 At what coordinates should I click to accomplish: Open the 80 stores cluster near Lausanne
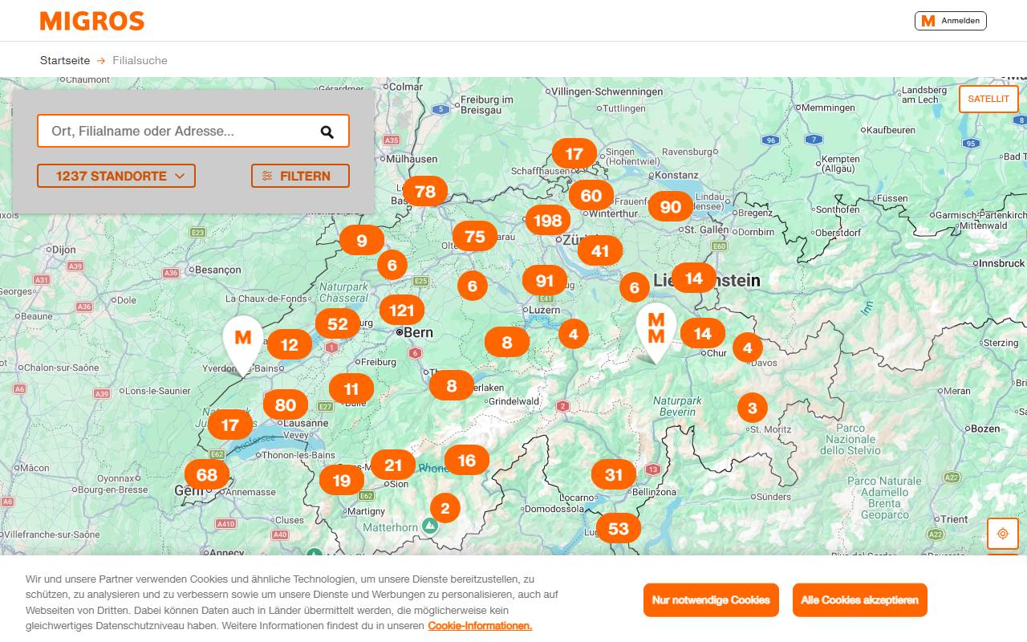tap(286, 404)
